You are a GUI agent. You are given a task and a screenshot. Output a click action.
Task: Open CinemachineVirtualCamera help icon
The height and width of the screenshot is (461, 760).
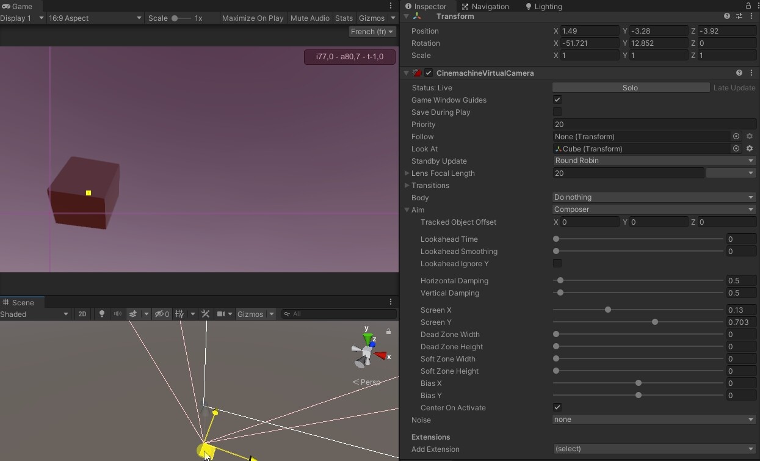click(739, 73)
